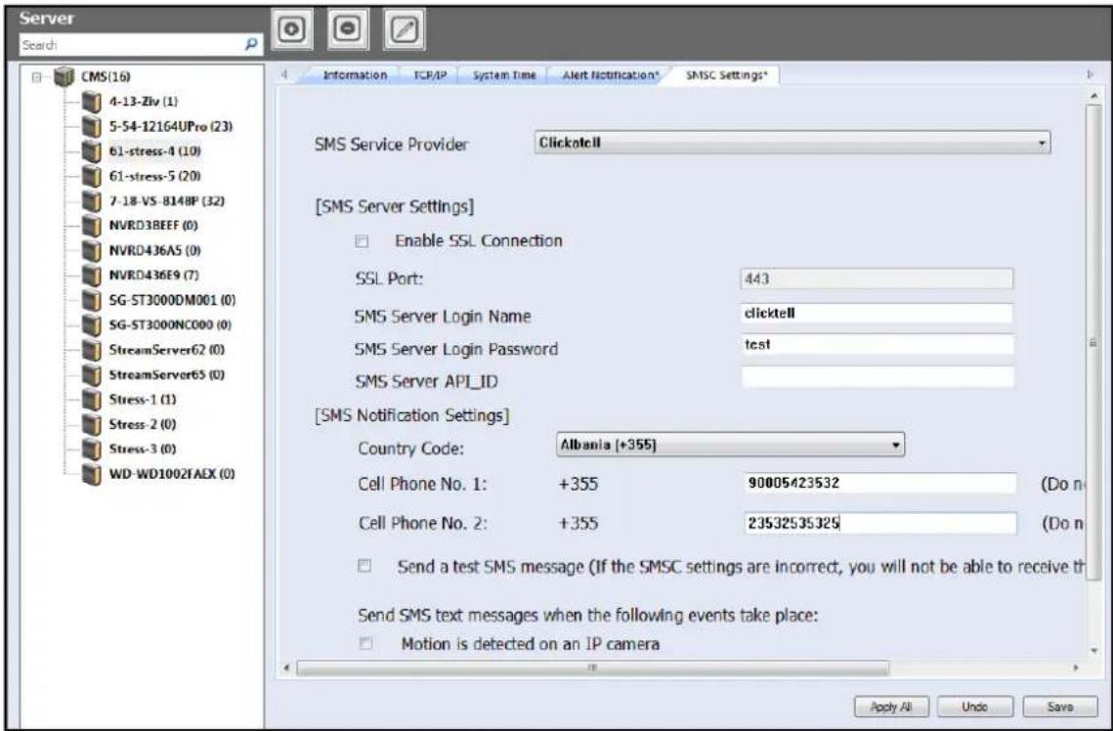Screen dimensions: 1113x731
Task: Click the server icon beside Stress-2
Action: (x=92, y=424)
